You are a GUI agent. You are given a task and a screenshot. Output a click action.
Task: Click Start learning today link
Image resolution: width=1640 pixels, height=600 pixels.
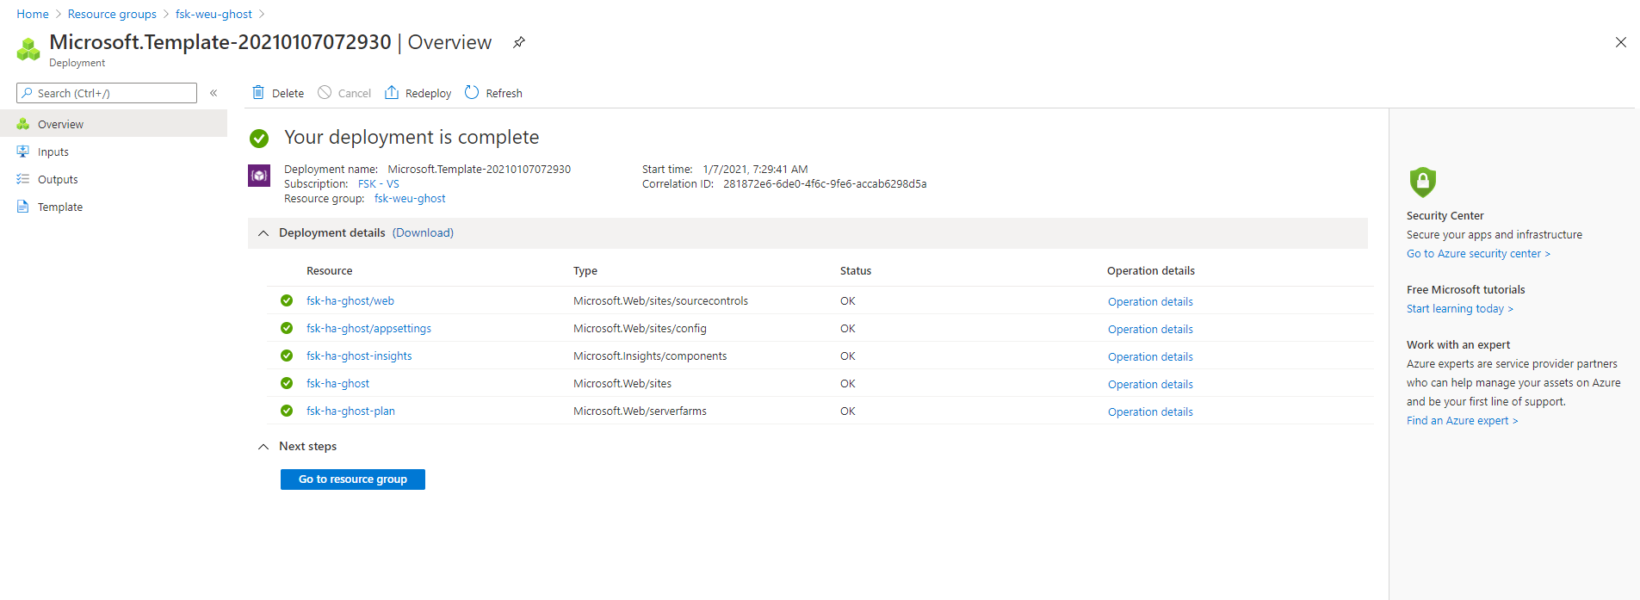1459,309
